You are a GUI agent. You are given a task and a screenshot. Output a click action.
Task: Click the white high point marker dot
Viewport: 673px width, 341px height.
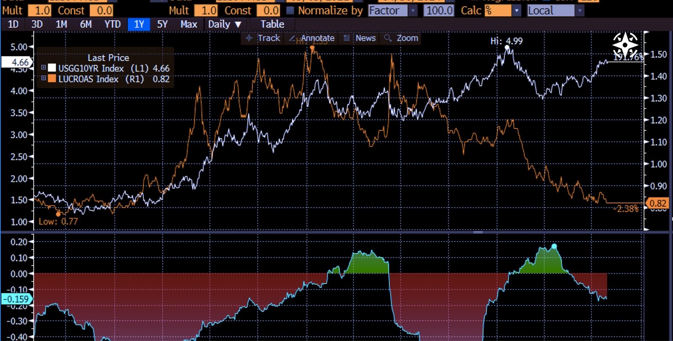click(507, 48)
